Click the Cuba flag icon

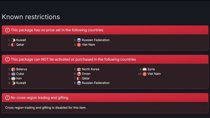(x=13, y=74)
